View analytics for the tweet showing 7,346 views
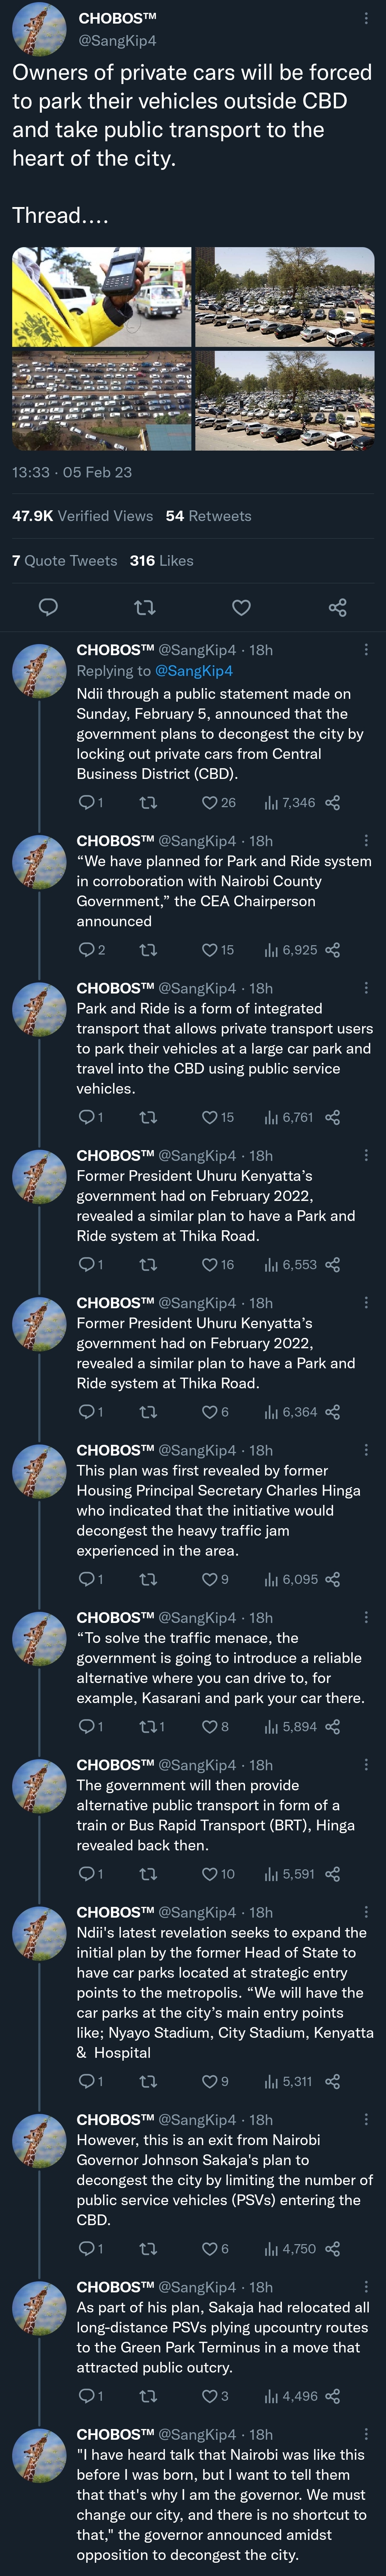386x2576 pixels. coord(289,803)
